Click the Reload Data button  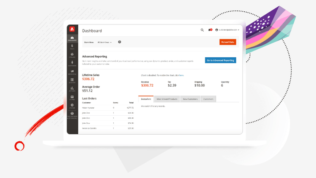[228, 42]
